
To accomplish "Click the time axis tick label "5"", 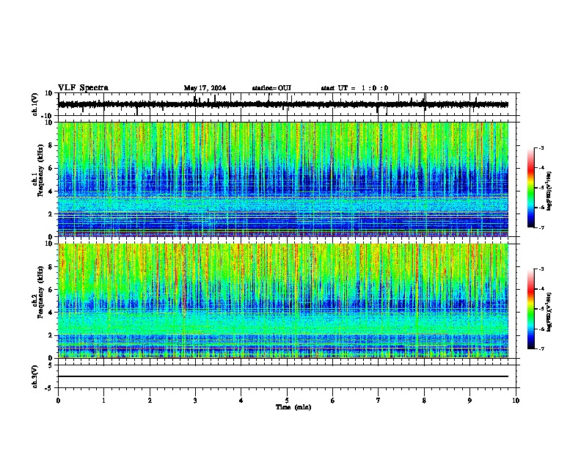I will [x=287, y=401].
